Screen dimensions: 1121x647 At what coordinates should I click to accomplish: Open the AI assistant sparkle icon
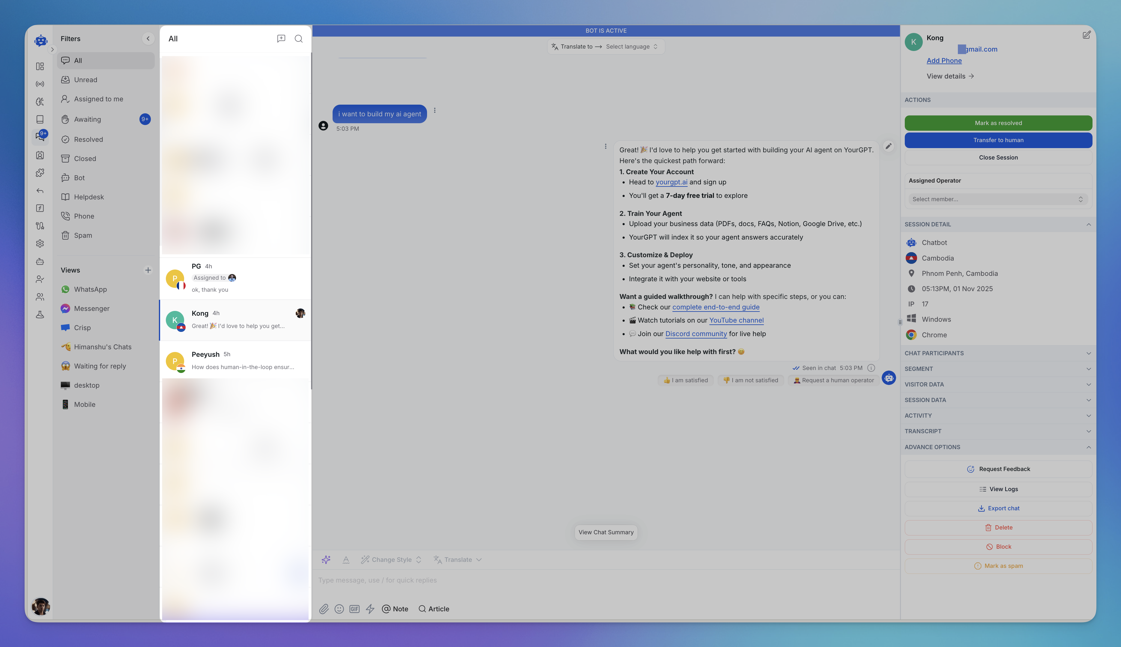326,559
